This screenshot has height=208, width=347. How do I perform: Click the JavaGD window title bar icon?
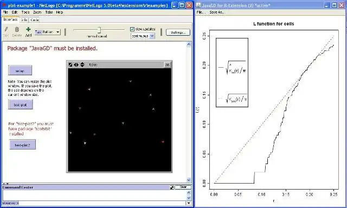(x=198, y=5)
